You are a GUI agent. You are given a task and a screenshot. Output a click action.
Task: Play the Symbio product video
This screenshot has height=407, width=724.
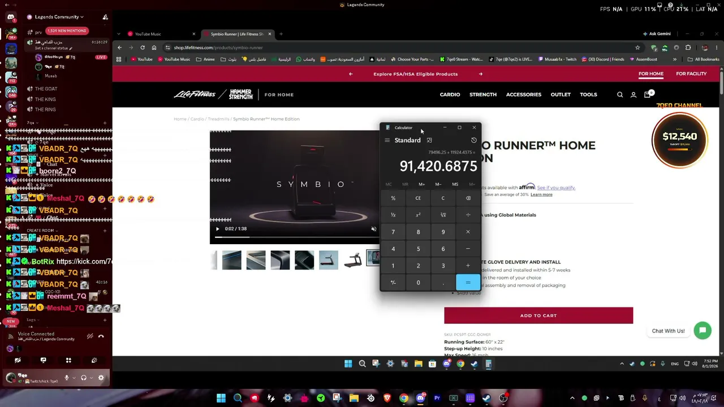point(217,229)
